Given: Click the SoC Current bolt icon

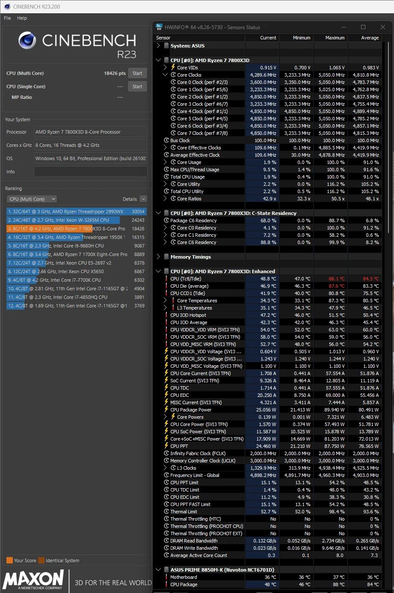Looking at the screenshot, I should pos(166,381).
